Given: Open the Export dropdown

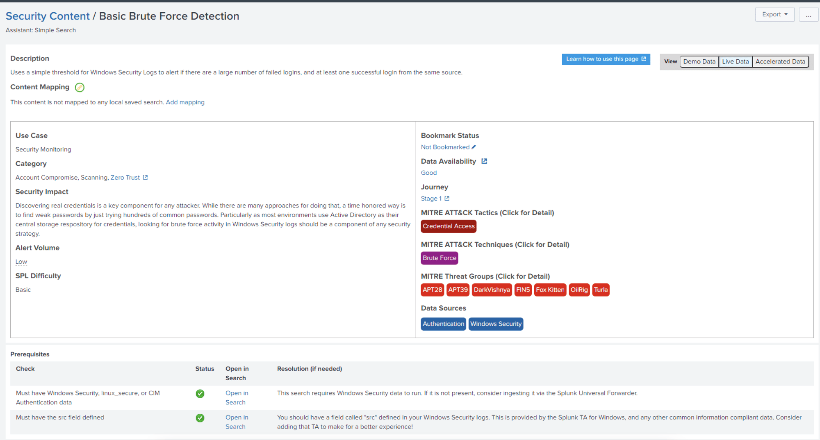Looking at the screenshot, I should [x=774, y=14].
